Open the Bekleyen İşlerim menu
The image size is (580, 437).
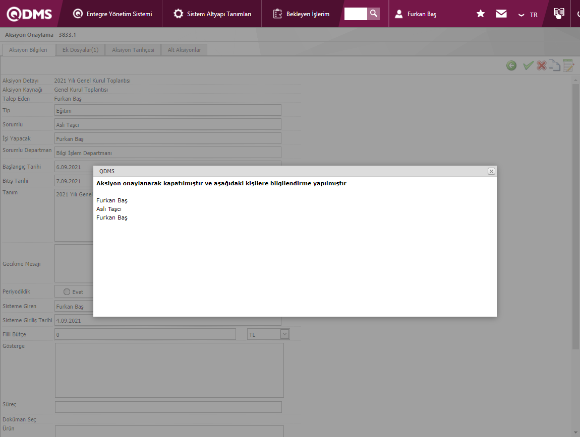[301, 14]
